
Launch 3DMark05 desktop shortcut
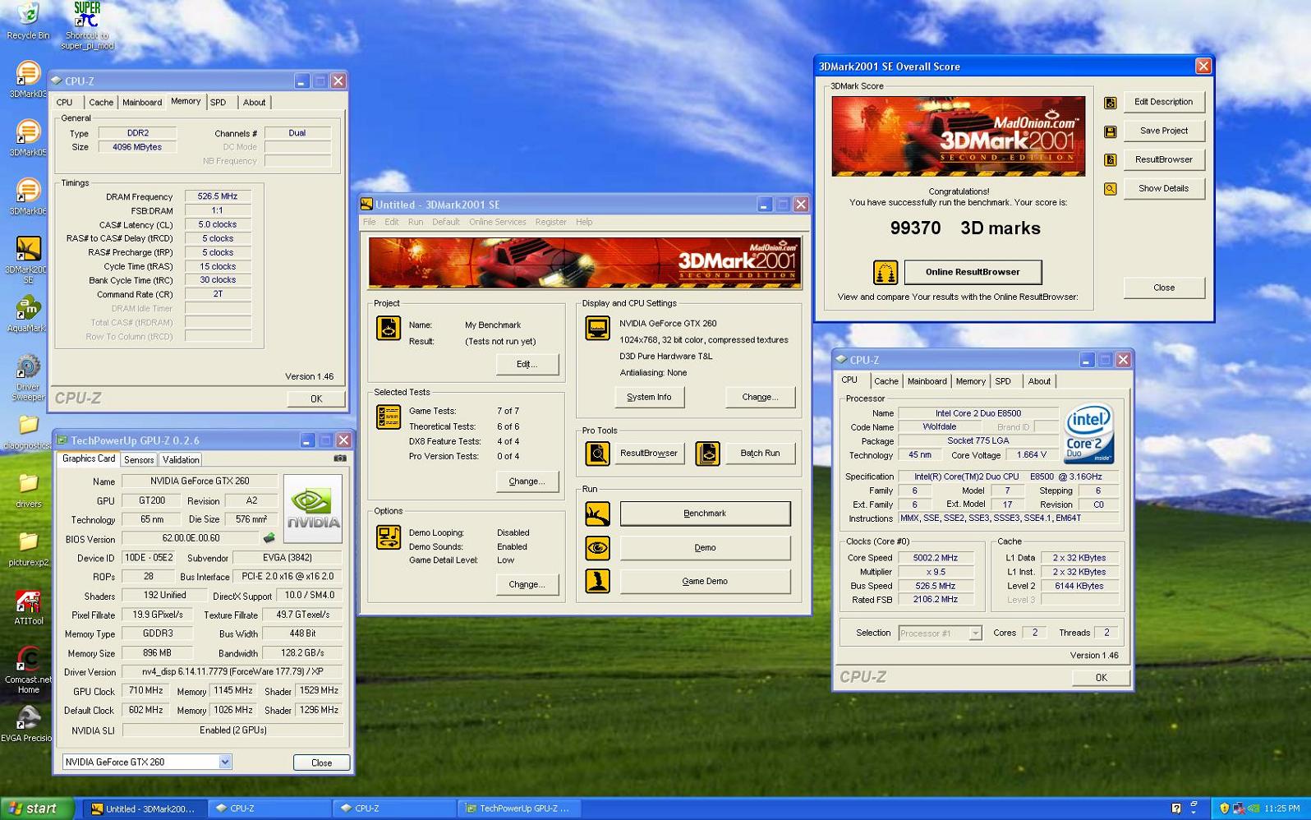point(27,138)
